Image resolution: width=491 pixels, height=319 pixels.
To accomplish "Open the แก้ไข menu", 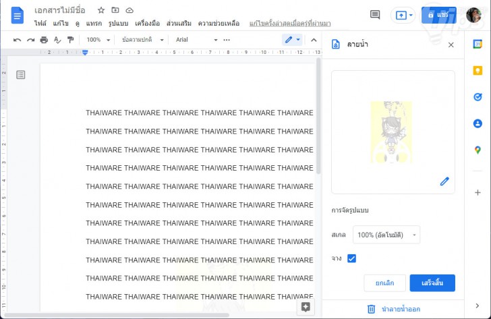I will click(61, 24).
